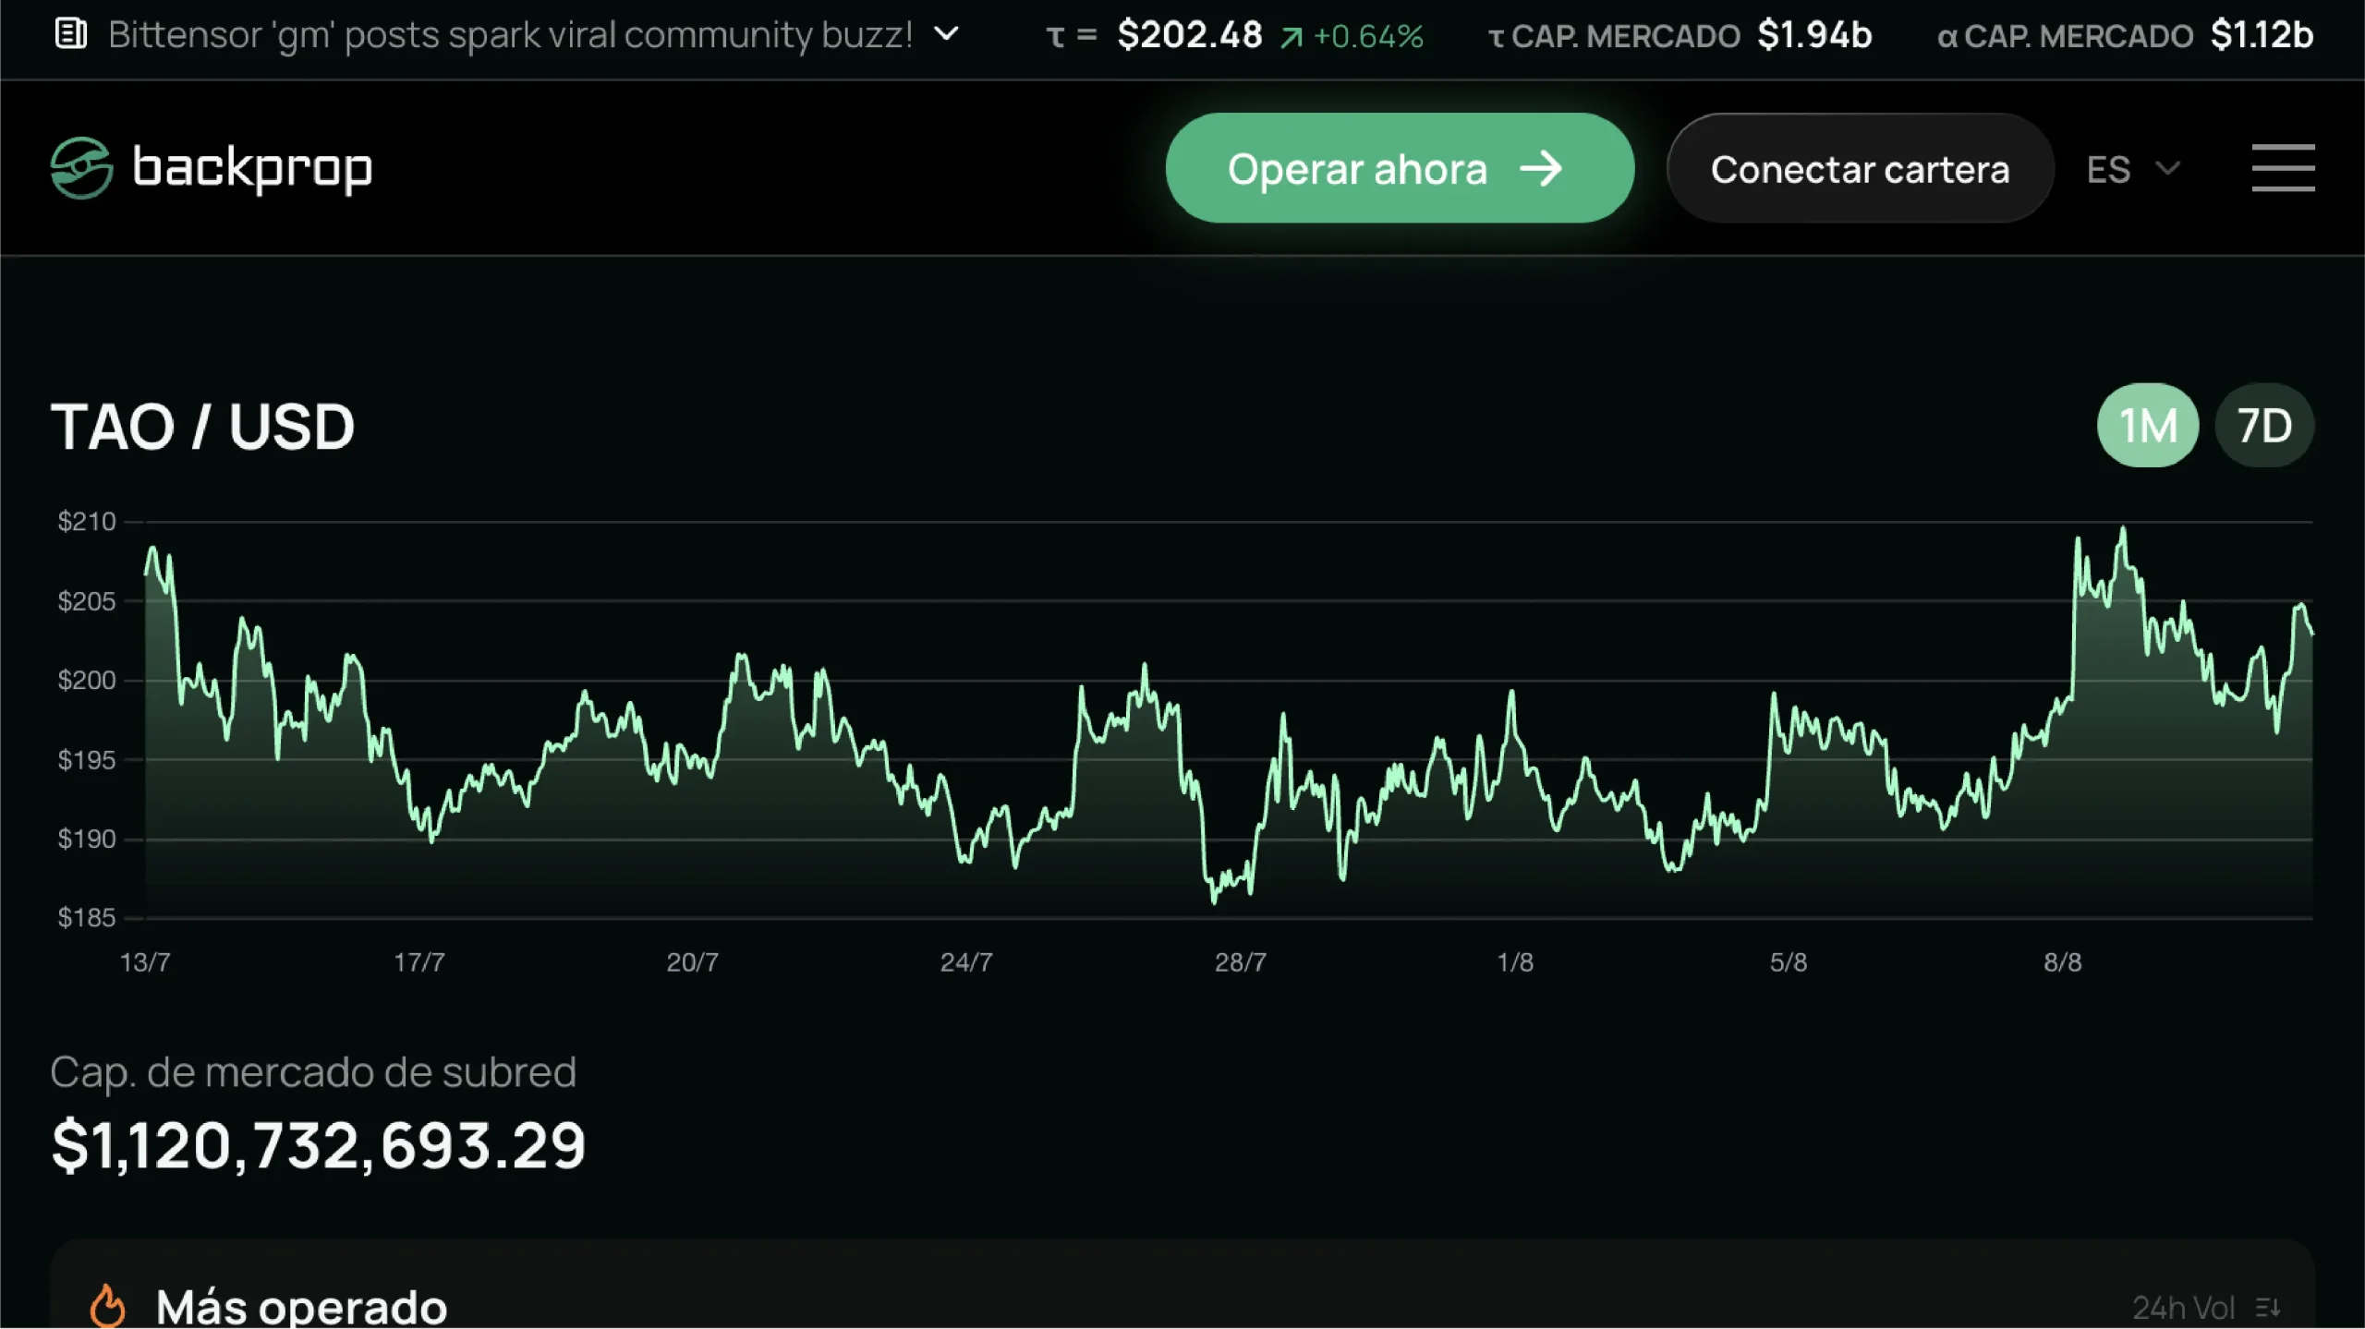Click the flame icon beside Más operado

click(x=108, y=1306)
